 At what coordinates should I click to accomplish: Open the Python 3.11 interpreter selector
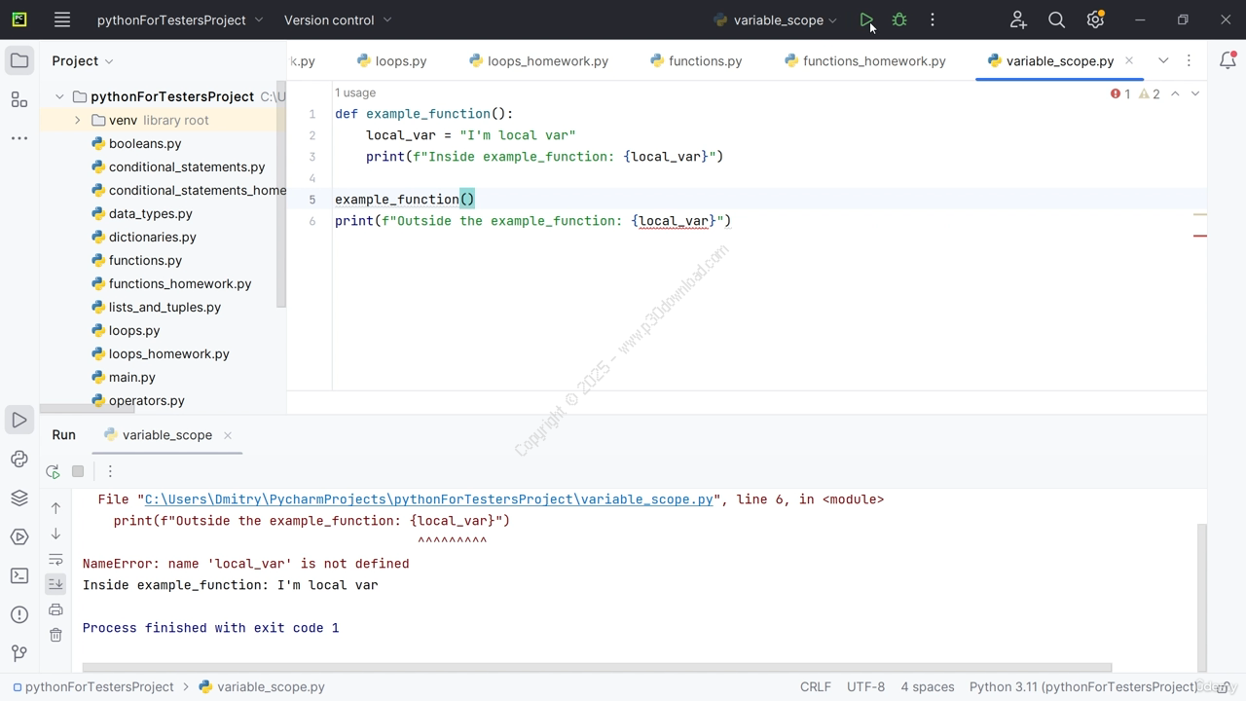[1082, 686]
